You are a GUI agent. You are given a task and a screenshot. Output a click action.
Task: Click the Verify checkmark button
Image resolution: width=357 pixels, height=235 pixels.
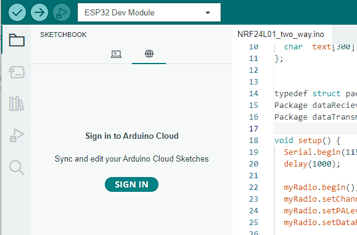(x=17, y=12)
